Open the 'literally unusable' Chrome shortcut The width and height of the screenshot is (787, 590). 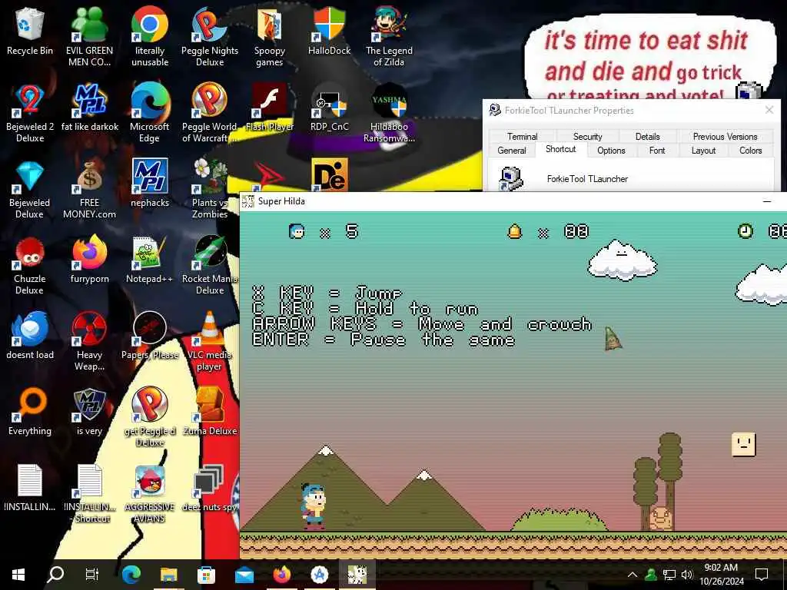pos(150,37)
